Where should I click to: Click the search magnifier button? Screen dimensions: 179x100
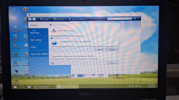click(x=130, y=19)
